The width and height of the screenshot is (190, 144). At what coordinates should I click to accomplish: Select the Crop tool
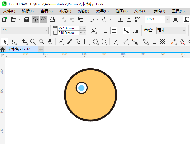coord(24,42)
